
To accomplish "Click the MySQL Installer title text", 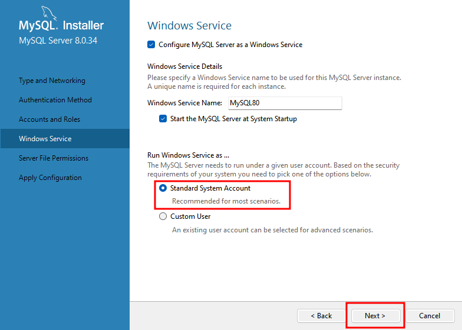I will pos(61,25).
